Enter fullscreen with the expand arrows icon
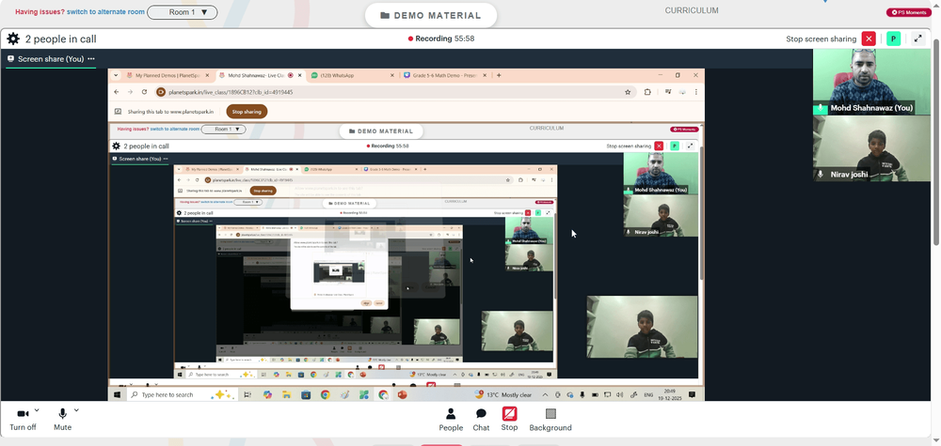The image size is (941, 446). tap(917, 38)
